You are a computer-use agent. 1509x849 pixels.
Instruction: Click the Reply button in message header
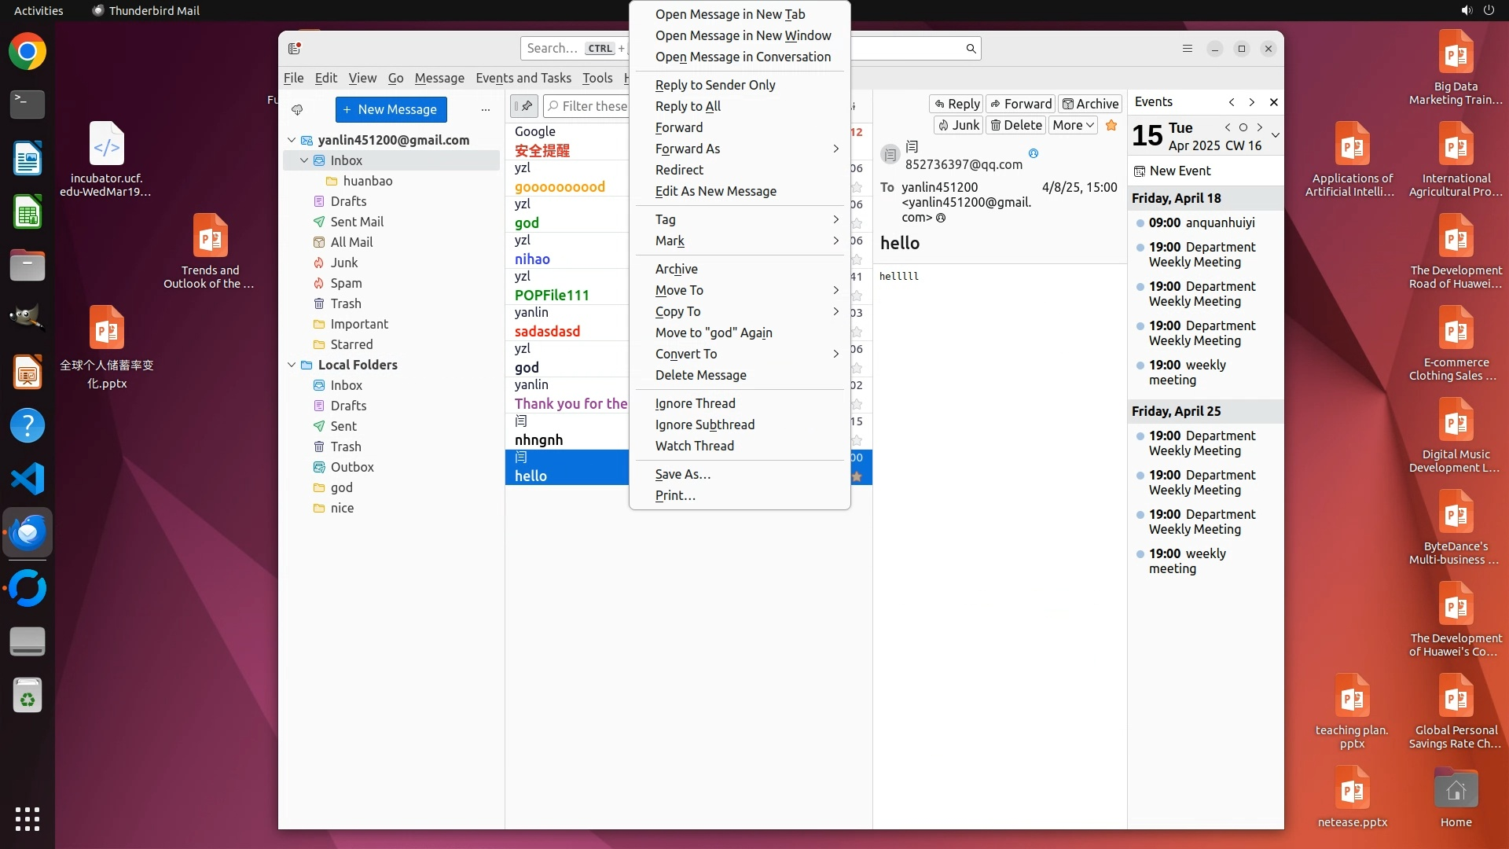(x=956, y=104)
